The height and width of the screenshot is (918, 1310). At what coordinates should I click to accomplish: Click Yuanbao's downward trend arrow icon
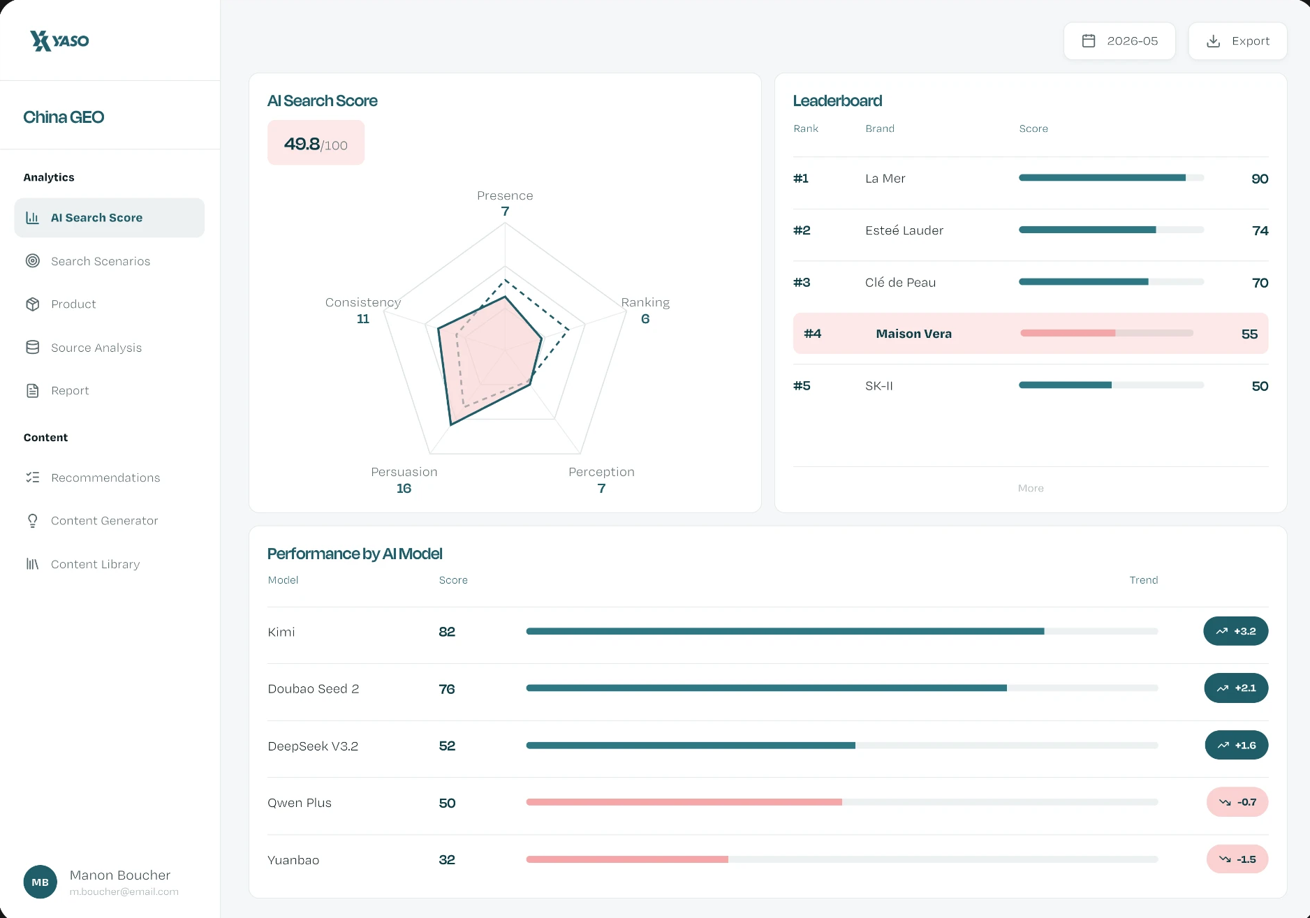coord(1225,859)
